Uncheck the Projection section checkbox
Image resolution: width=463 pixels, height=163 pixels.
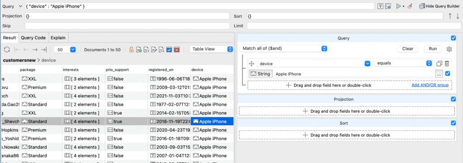point(453,99)
